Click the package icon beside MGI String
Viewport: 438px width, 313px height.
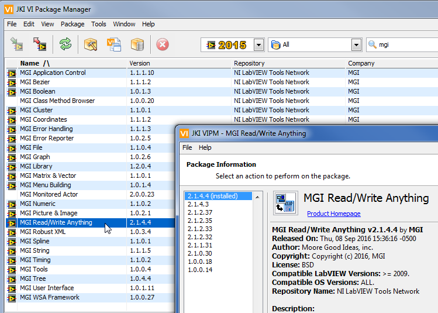pos(12,251)
